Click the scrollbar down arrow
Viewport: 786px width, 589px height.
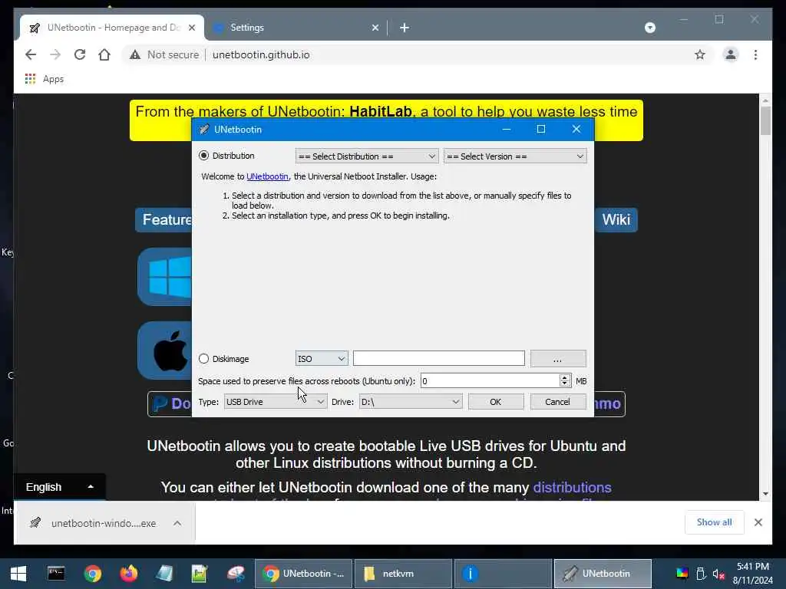click(765, 493)
